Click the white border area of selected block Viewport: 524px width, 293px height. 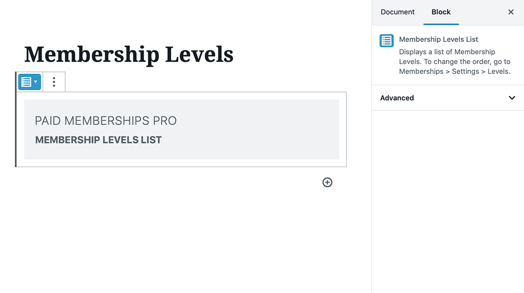click(343, 129)
